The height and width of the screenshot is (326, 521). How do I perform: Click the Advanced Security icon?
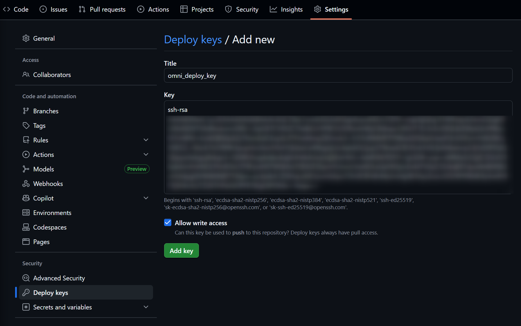(x=26, y=278)
